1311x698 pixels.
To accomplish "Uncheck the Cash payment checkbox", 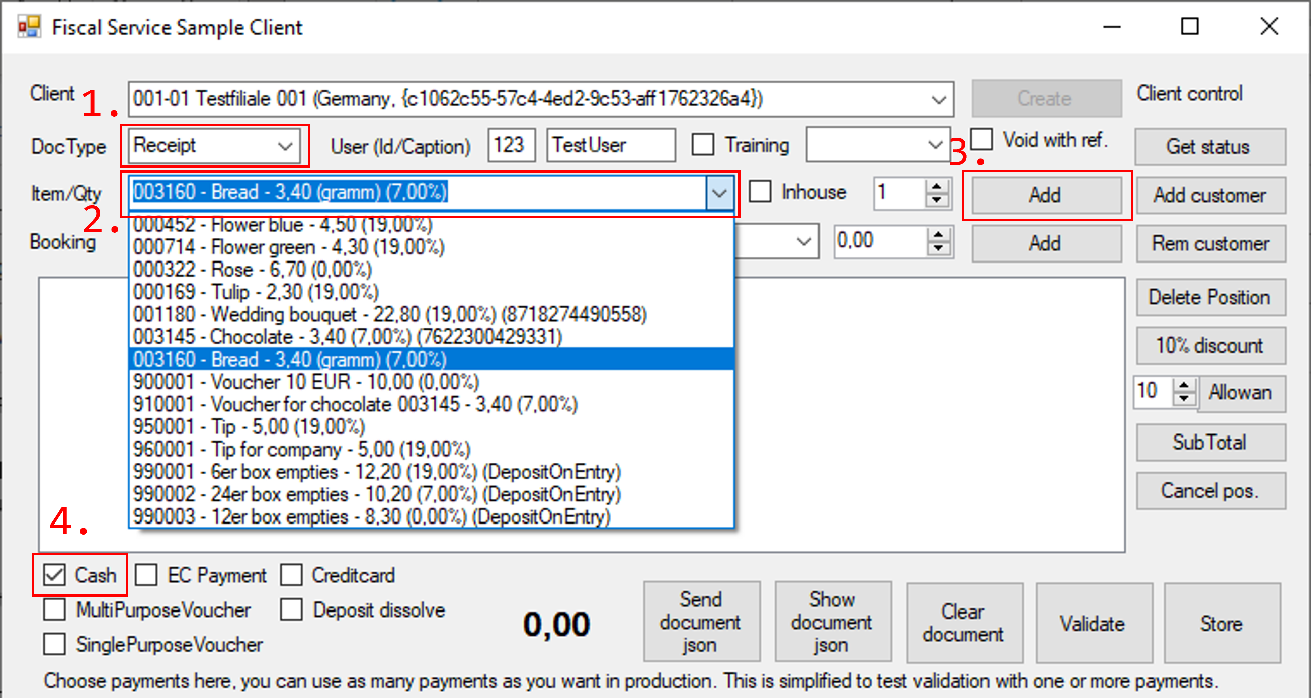I will click(x=54, y=575).
